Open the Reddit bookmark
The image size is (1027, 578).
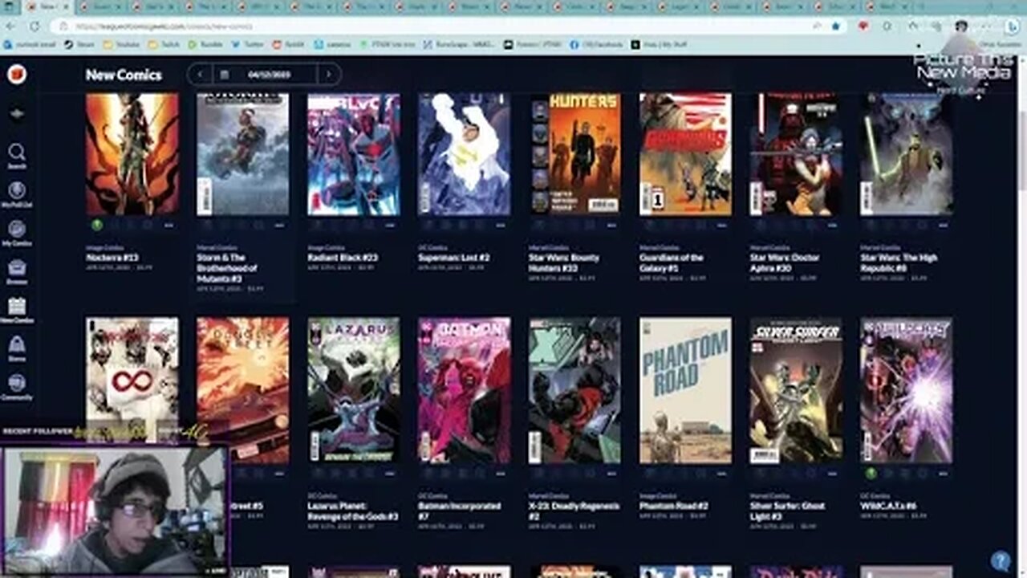pyautogui.click(x=290, y=45)
